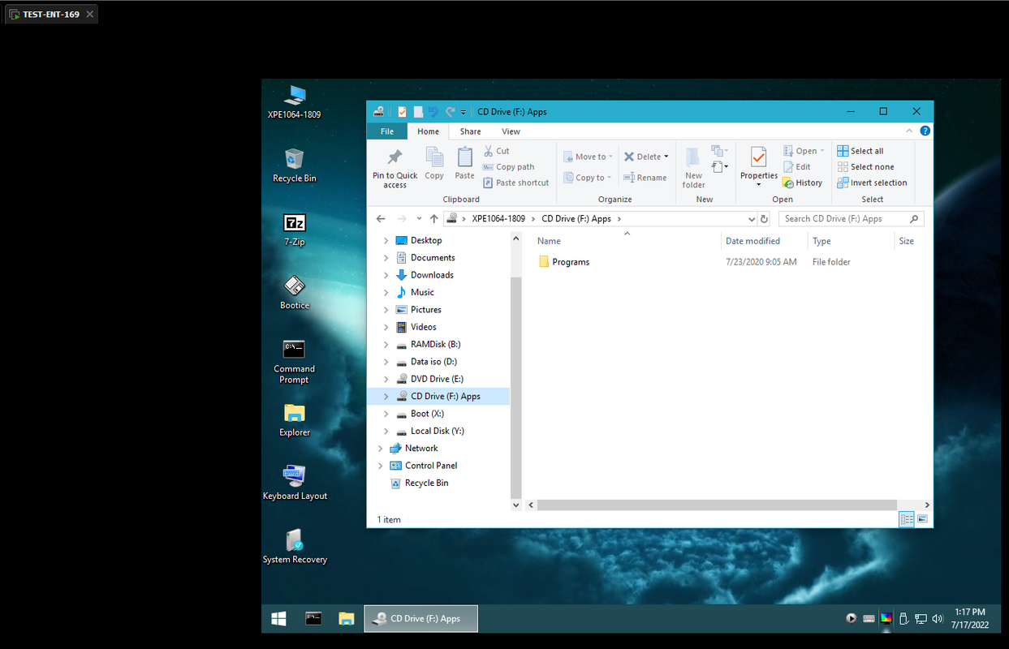
Task: Click the volume speaker tray icon
Action: pyautogui.click(x=938, y=619)
